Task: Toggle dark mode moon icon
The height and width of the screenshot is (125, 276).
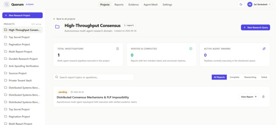Action: (x=241, y=4)
